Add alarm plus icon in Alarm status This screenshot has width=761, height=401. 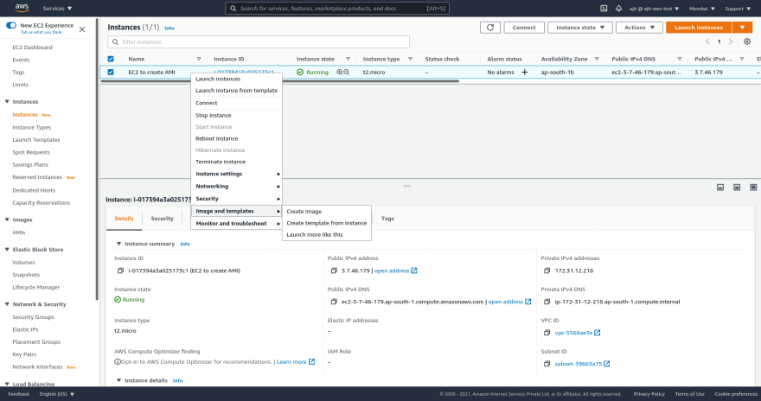pyautogui.click(x=525, y=73)
